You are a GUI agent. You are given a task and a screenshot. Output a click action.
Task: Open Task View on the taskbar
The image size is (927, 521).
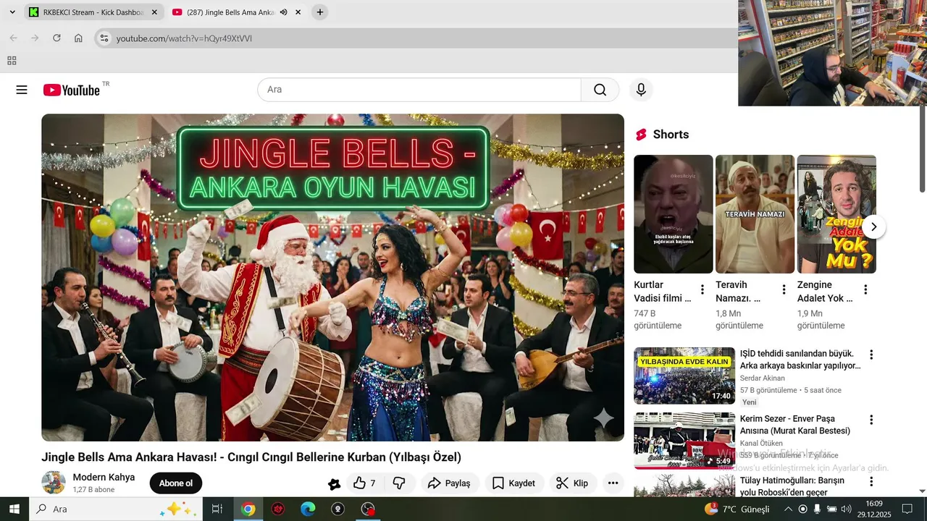click(x=217, y=509)
